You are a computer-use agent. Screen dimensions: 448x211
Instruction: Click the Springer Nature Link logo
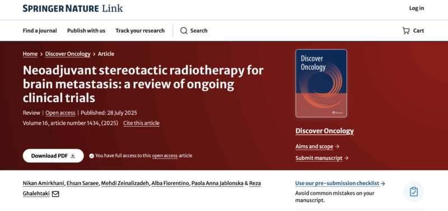coord(73,8)
